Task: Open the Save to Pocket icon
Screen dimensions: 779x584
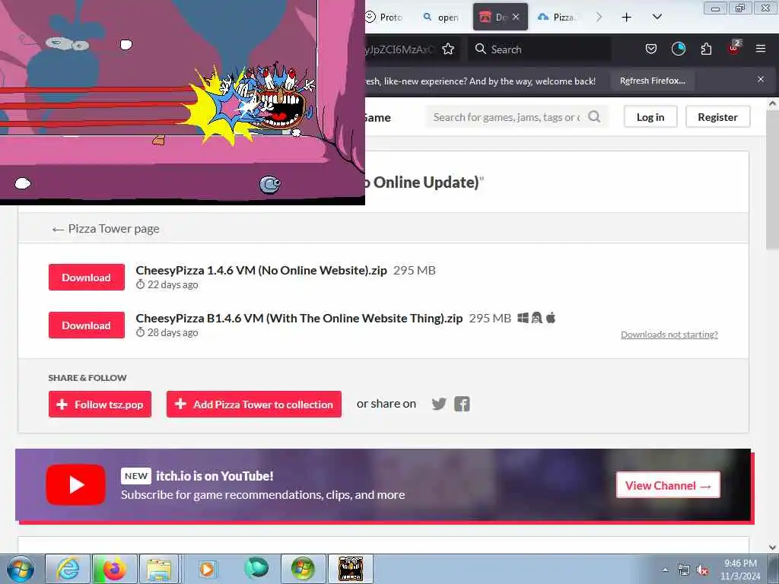Action: coord(651,49)
